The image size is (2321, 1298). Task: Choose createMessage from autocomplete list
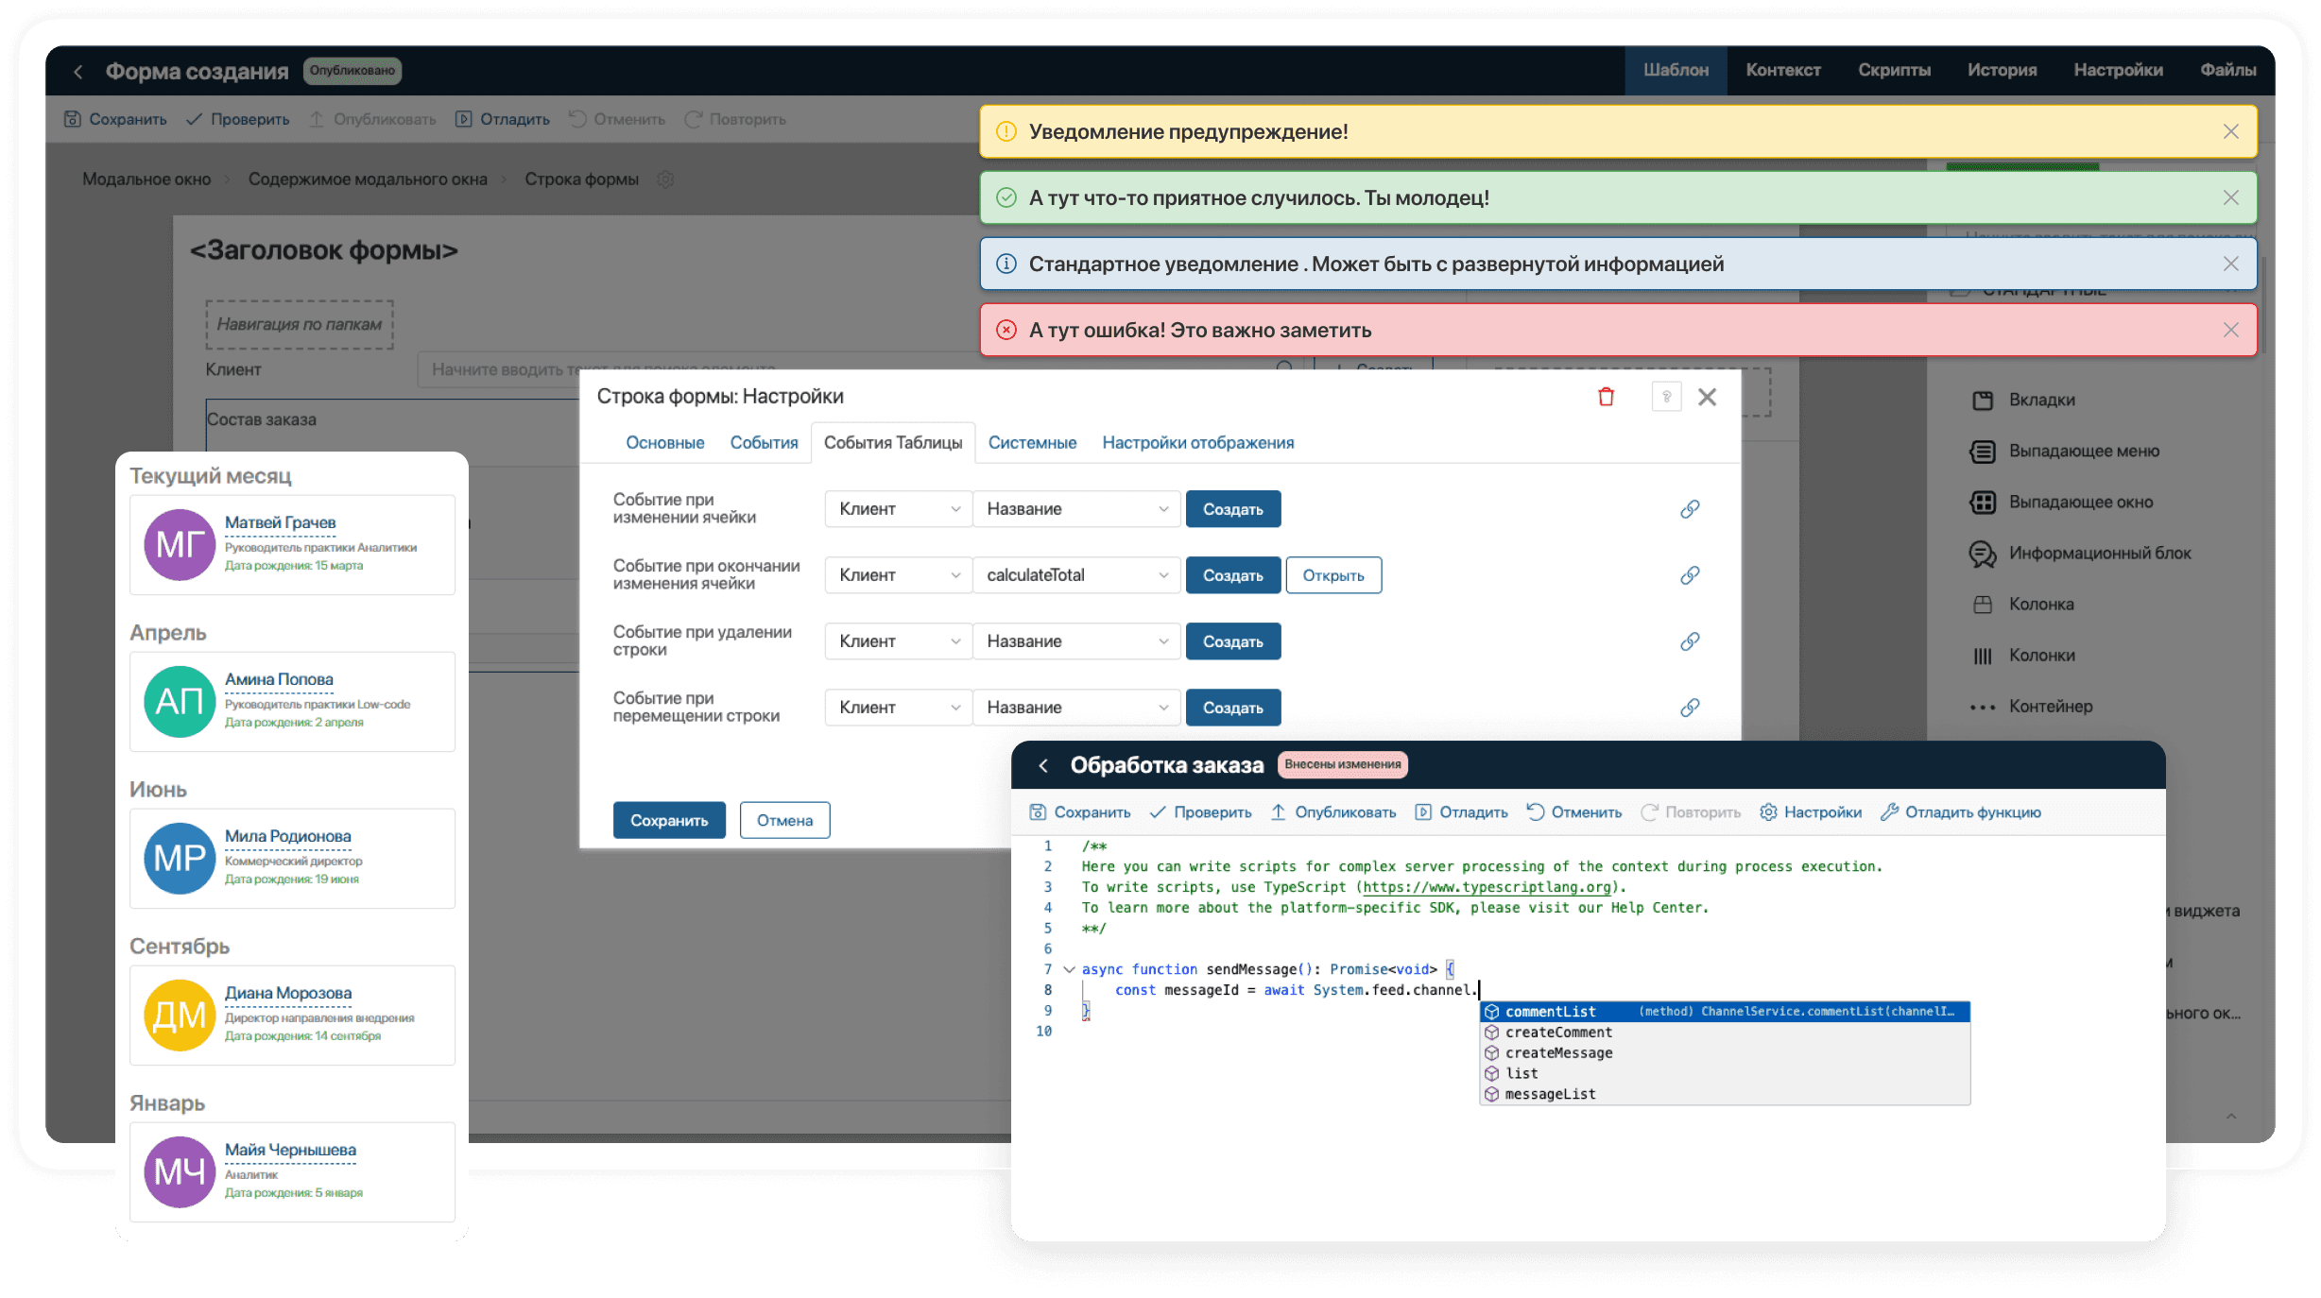pos(1558,1052)
